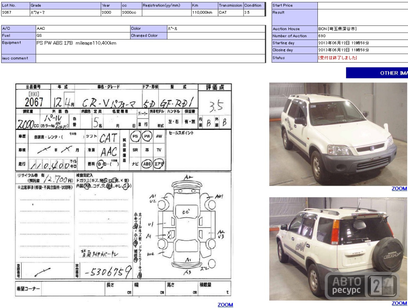Select Lot No. value 2067

click(7, 13)
